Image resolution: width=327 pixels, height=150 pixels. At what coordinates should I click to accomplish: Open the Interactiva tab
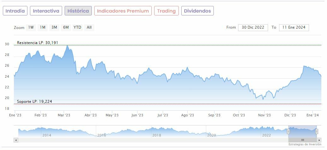[46, 11]
